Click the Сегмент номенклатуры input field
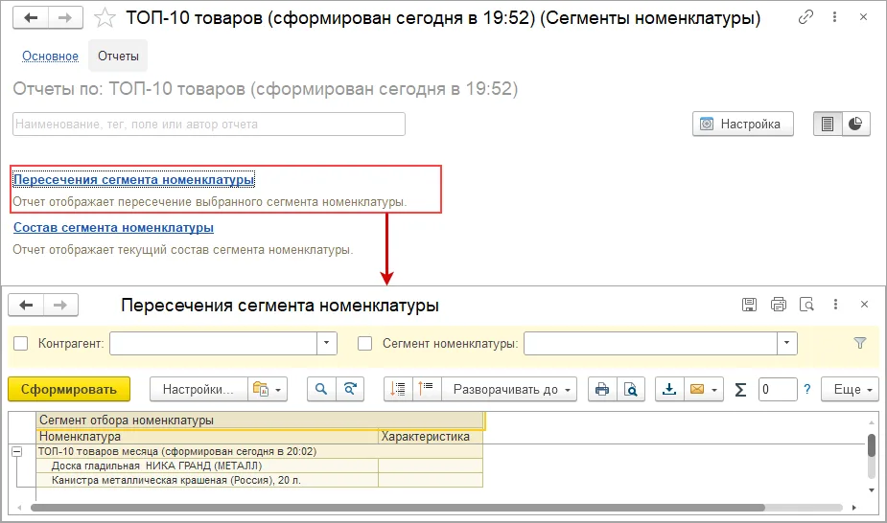Viewport: 887px width, 523px height. coord(650,343)
